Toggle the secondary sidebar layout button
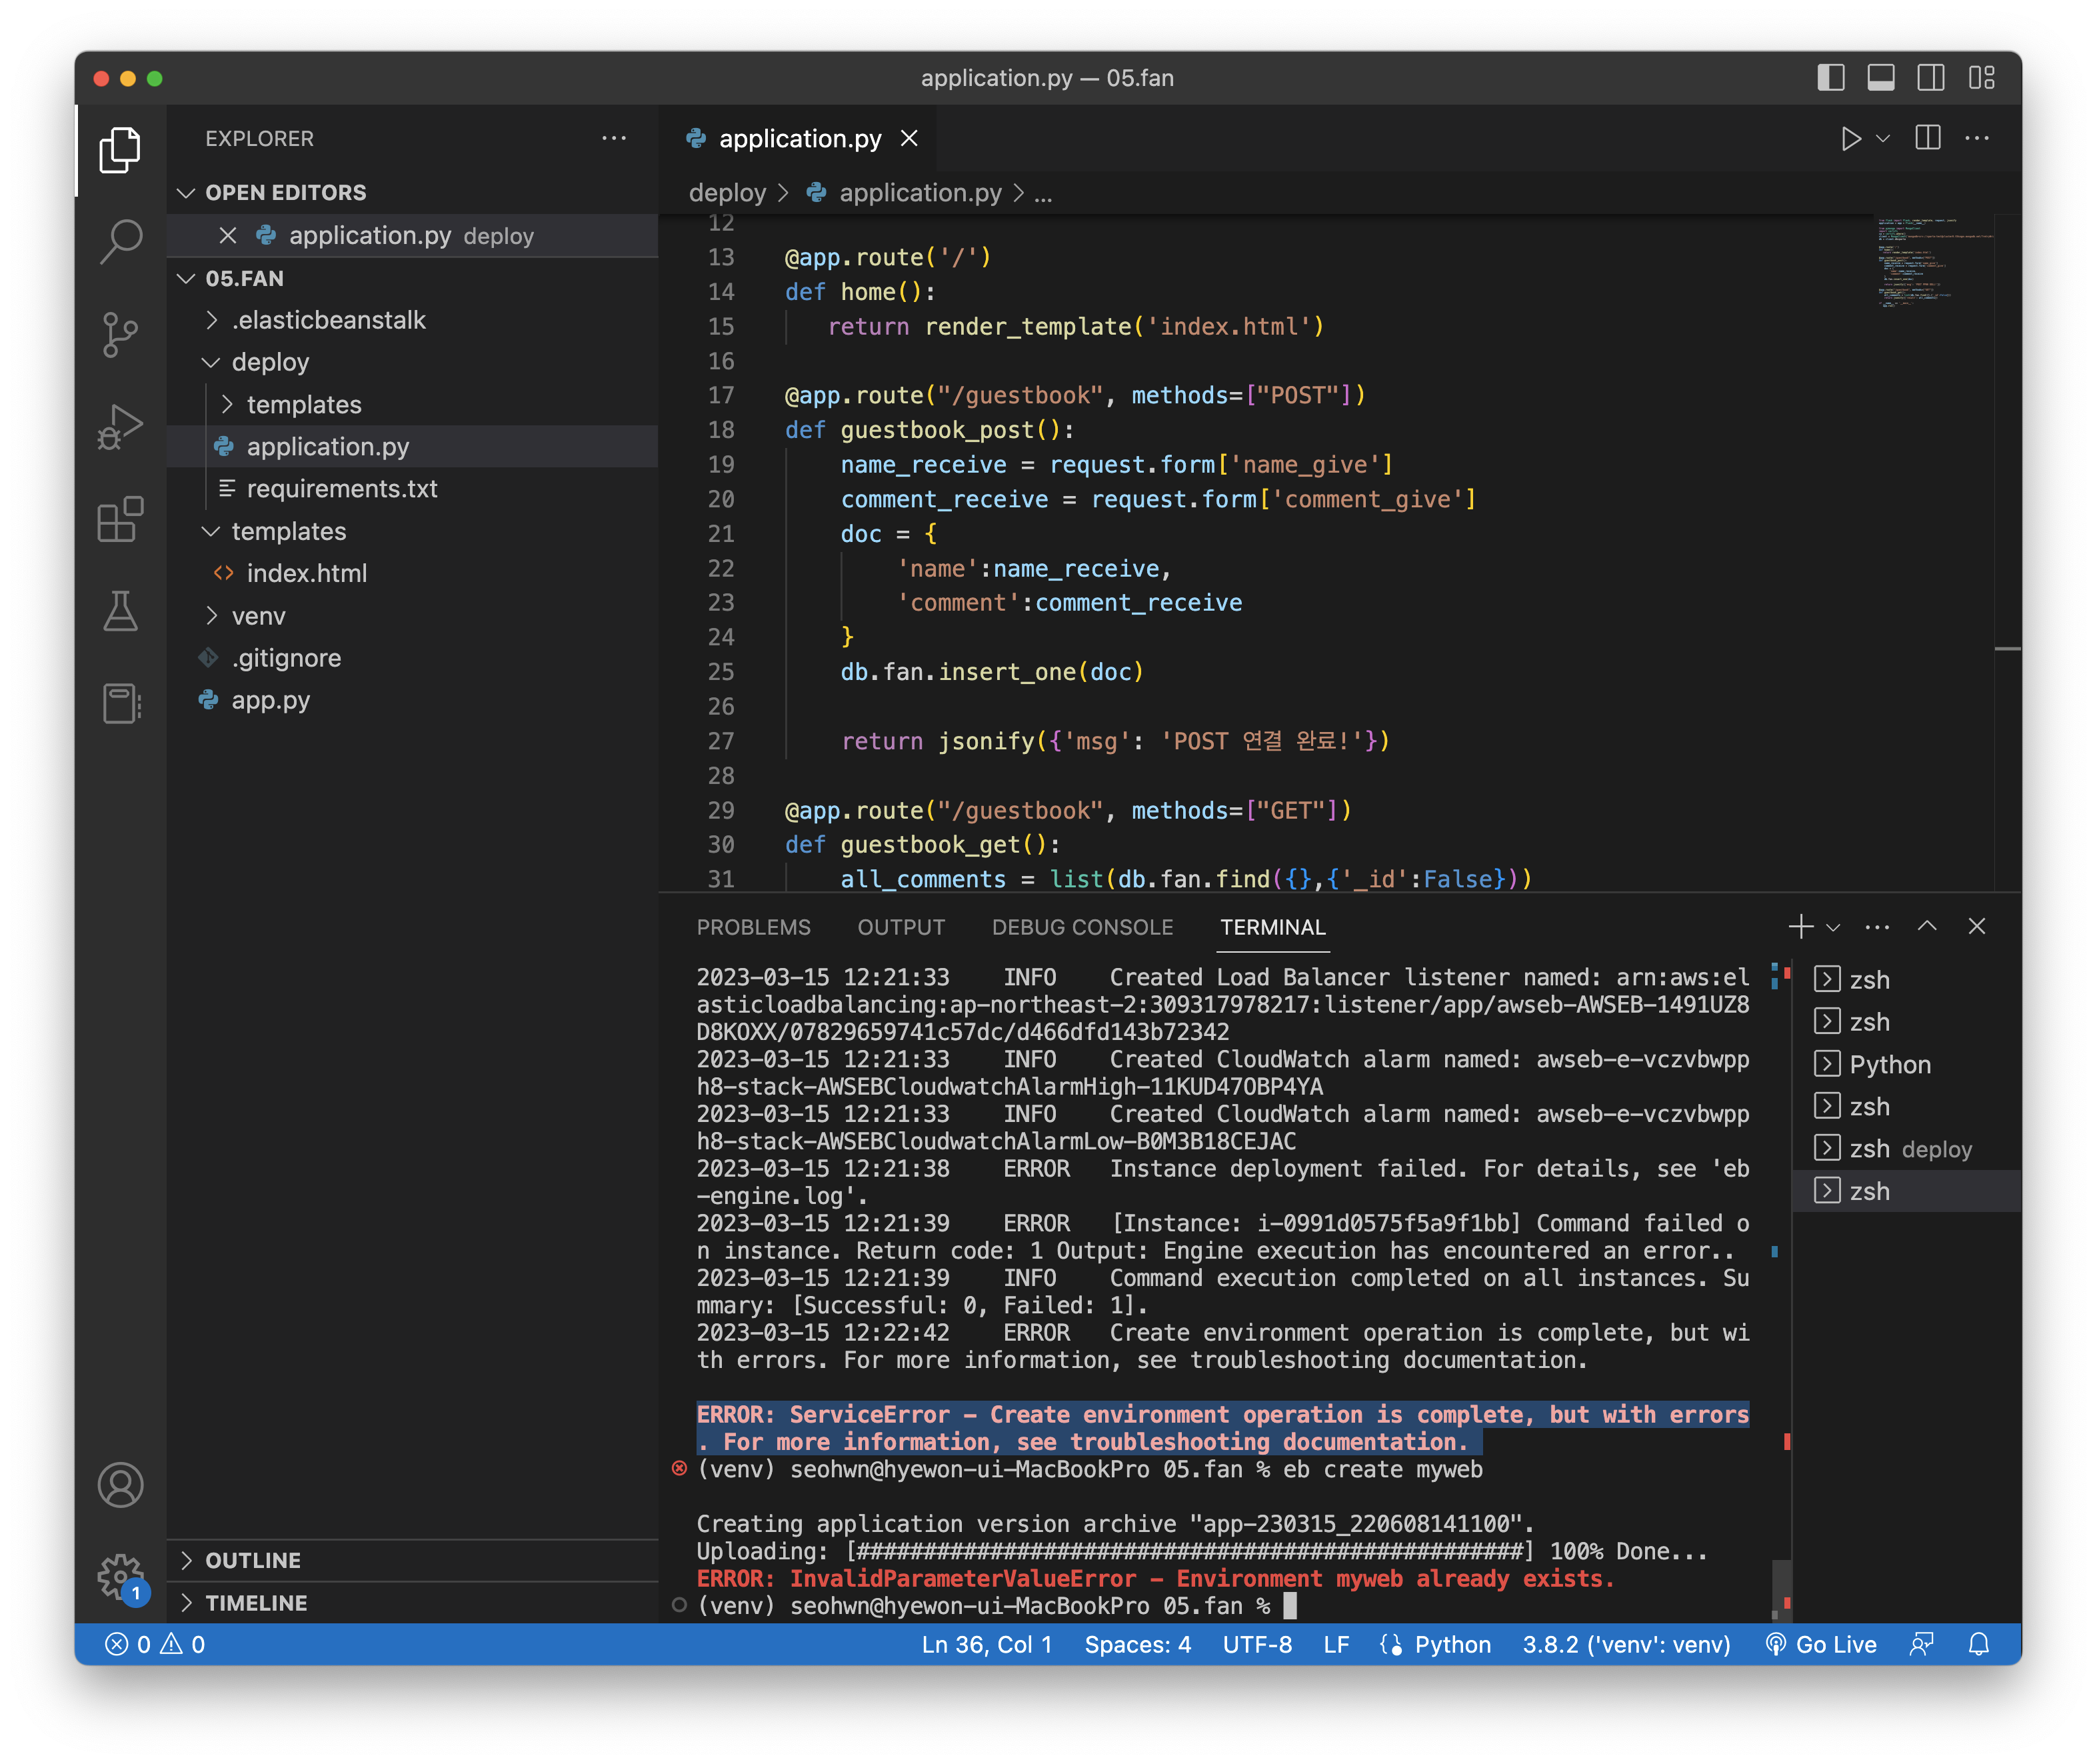 click(x=1931, y=78)
